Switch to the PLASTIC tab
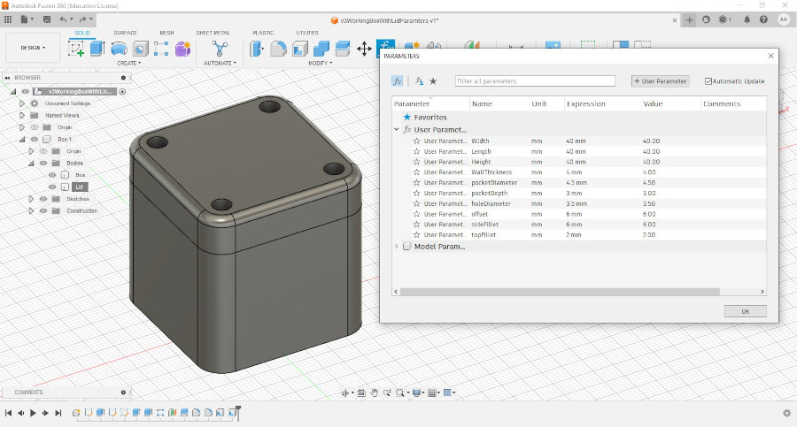This screenshot has height=427, width=797. pyautogui.click(x=263, y=33)
